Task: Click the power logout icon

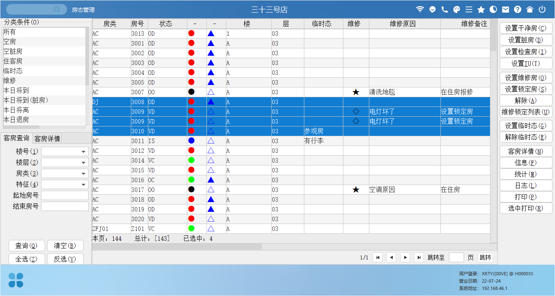Action: coord(542,9)
